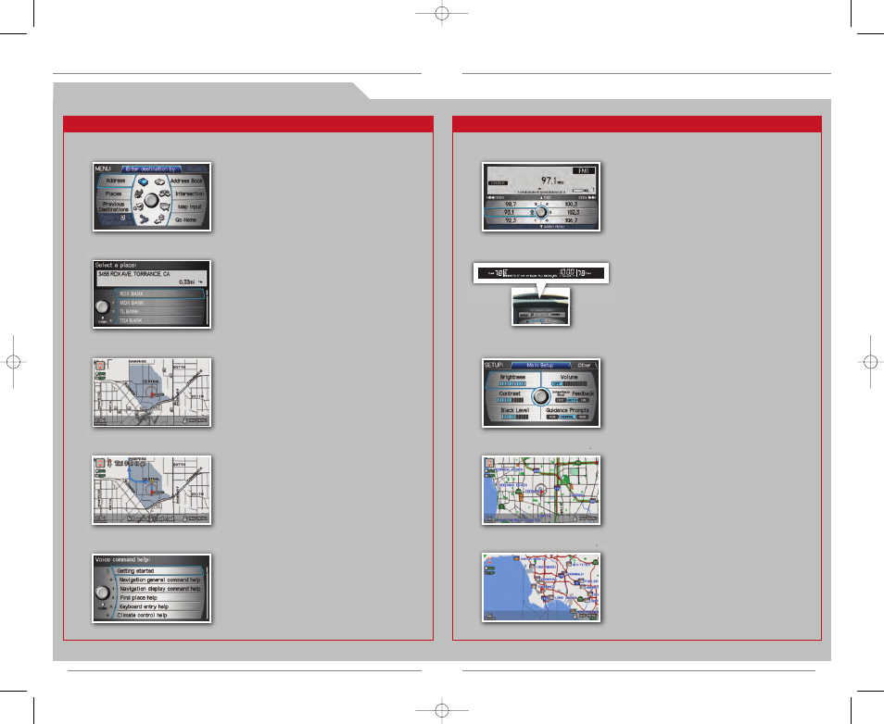The width and height of the screenshot is (884, 724).
Task: Click the scrollbar on the Voice command help list
Action: pos(208,593)
